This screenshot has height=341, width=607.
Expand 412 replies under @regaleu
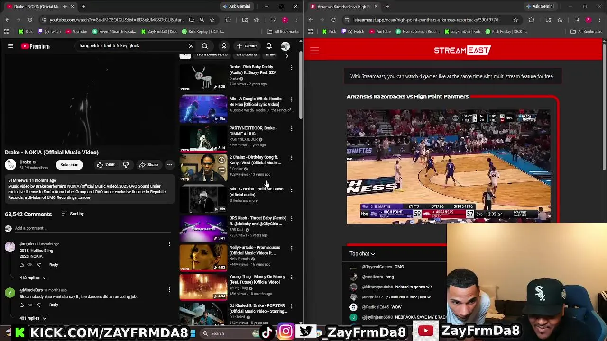tap(33, 278)
